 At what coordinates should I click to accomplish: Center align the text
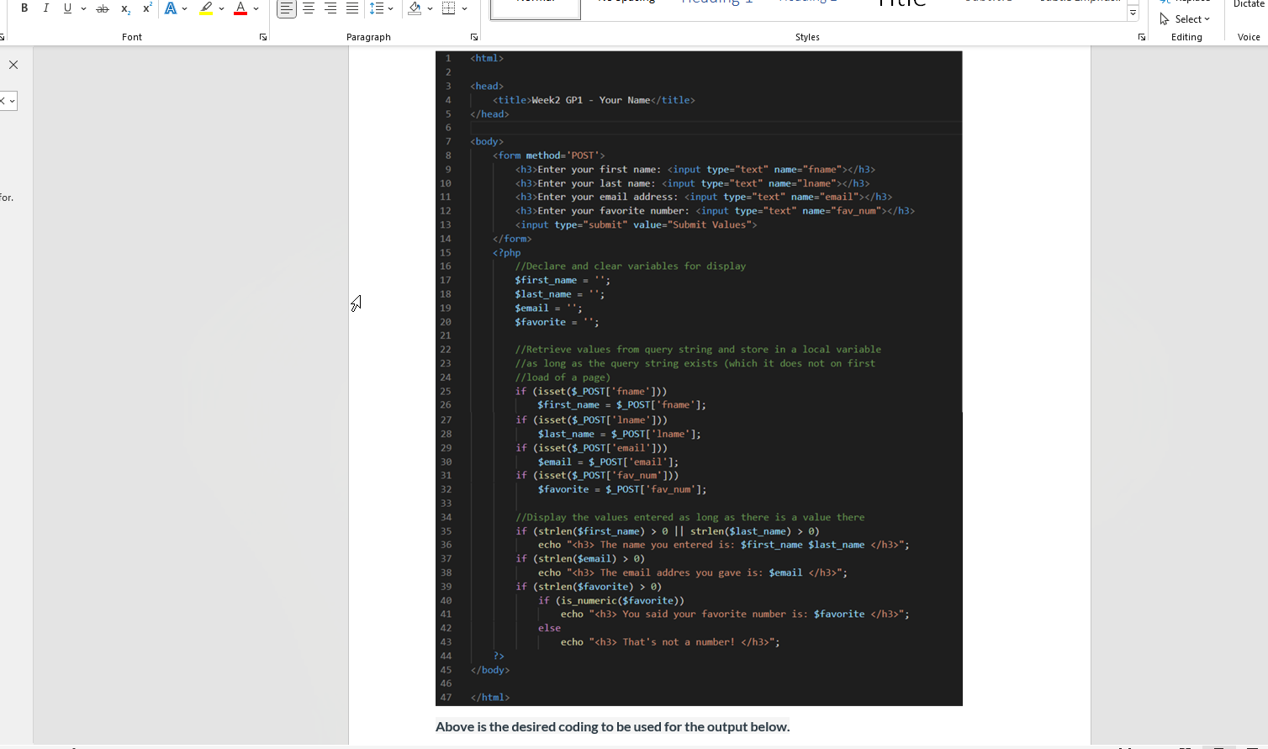pyautogui.click(x=309, y=8)
